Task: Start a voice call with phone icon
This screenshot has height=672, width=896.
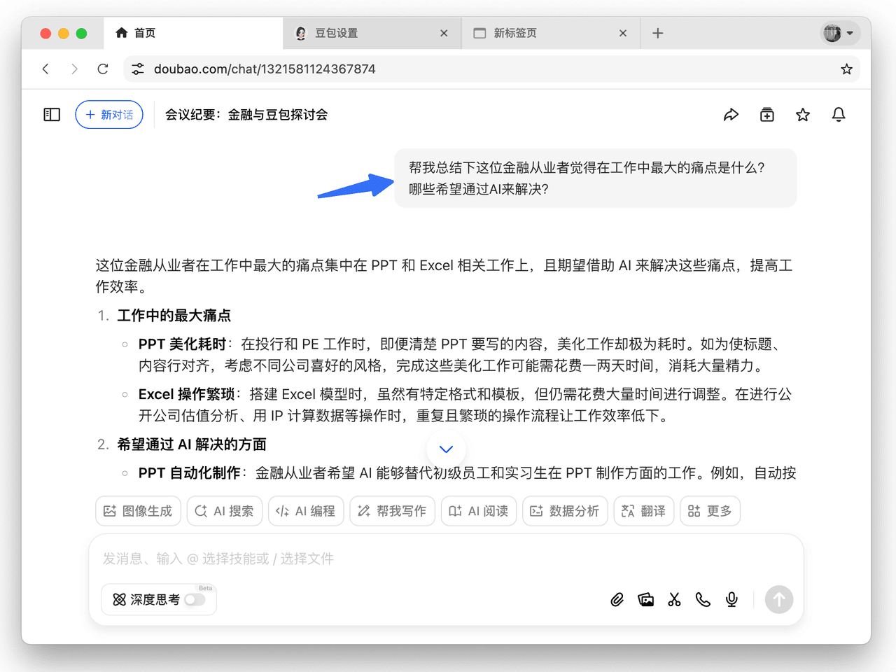Action: [x=703, y=600]
